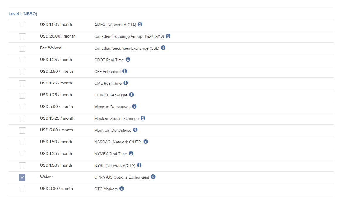Click 'OPRA (US Options Exchanges)' text
This screenshot has height=205, width=350.
pos(122,177)
